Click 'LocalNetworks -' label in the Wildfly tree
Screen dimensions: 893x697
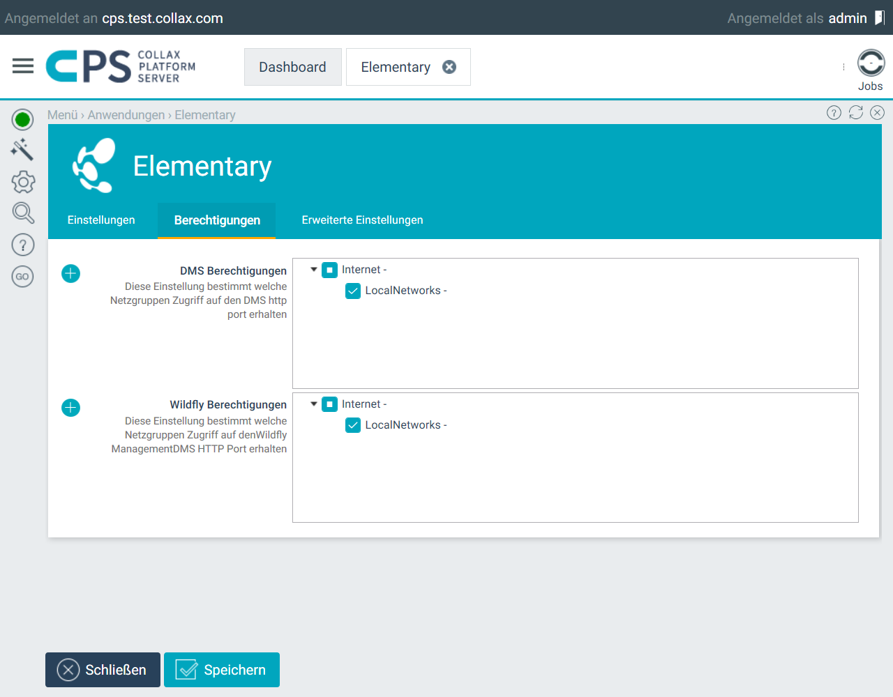tap(406, 425)
